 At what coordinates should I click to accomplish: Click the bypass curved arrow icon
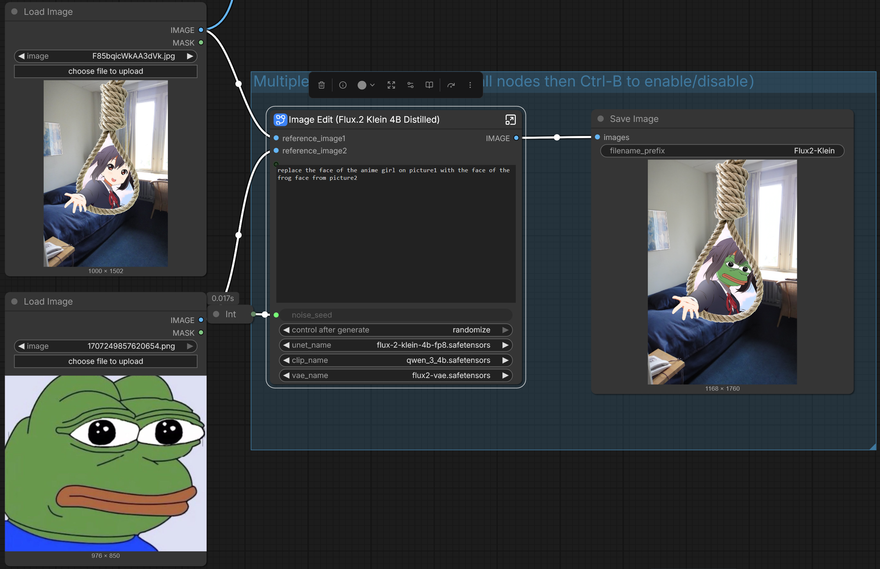click(x=451, y=85)
